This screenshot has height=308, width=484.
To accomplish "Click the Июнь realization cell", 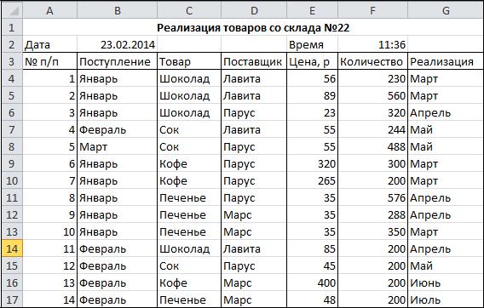I will click(x=446, y=282).
